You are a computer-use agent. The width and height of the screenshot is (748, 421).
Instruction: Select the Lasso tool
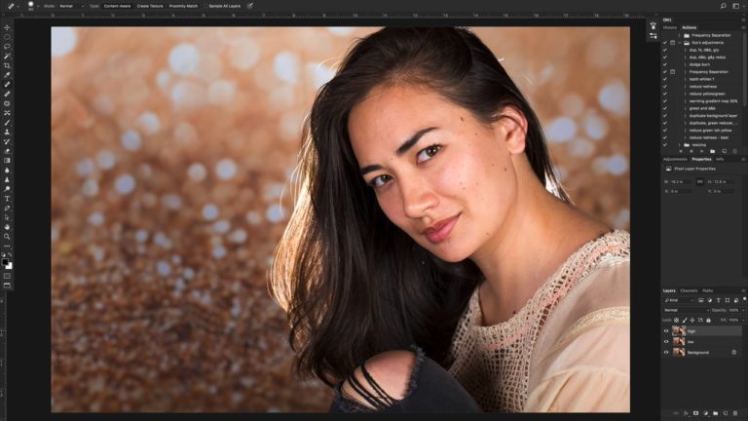click(7, 47)
